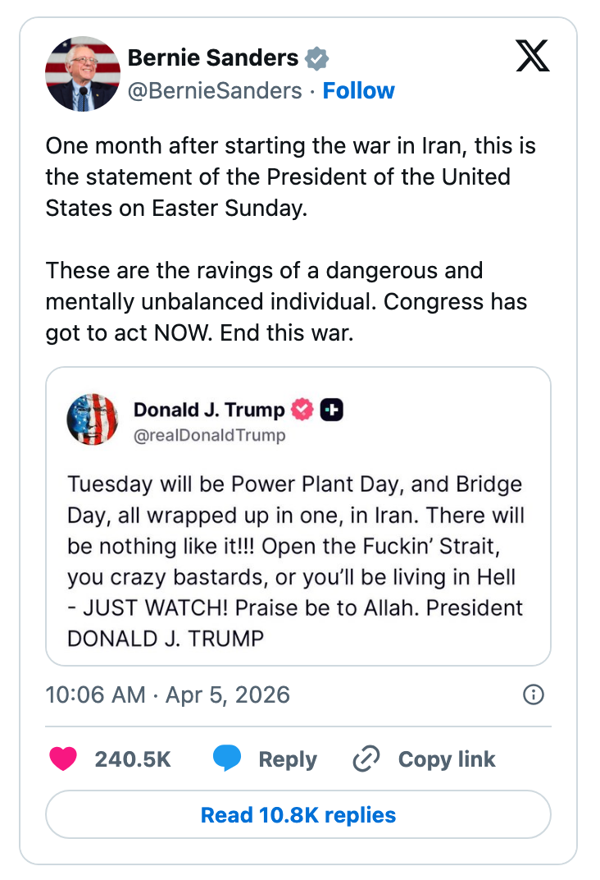Click Bernie Sanders' verified checkmark badge

[x=316, y=57]
